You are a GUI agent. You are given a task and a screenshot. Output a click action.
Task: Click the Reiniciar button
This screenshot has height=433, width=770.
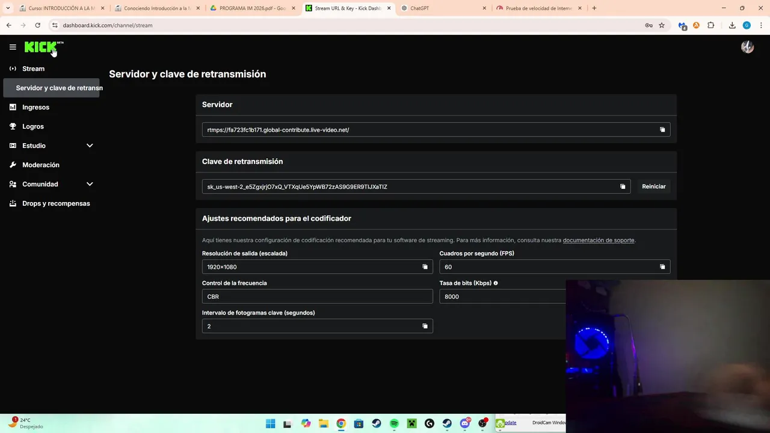pos(654,186)
